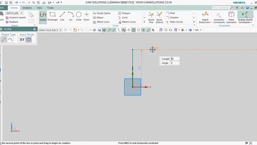Activate Quick Extend

click(x=159, y=17)
